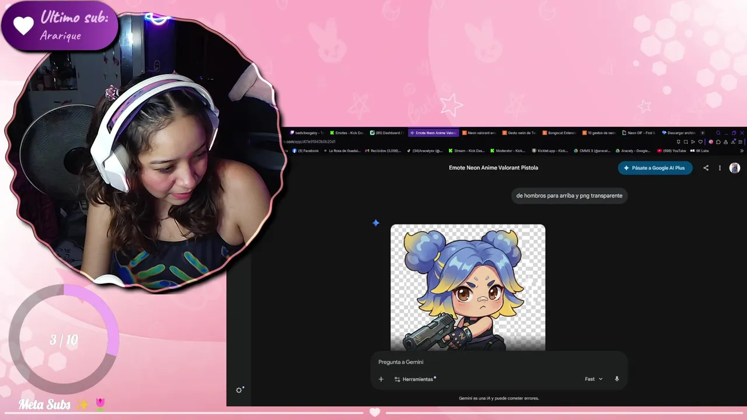Click the plus upload button in Gemini prompt
The width and height of the screenshot is (747, 420).
pyautogui.click(x=381, y=379)
